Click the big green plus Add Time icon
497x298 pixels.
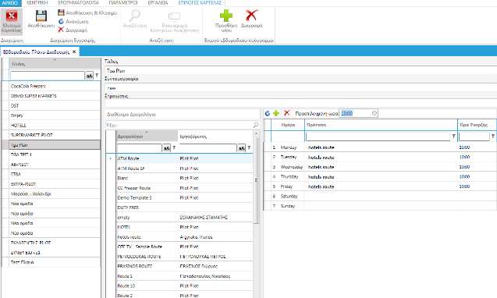click(x=226, y=16)
